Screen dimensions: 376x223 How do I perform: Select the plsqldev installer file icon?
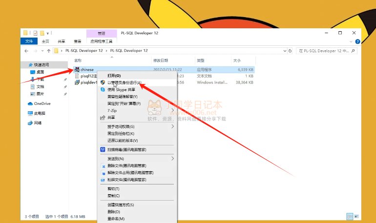point(77,82)
